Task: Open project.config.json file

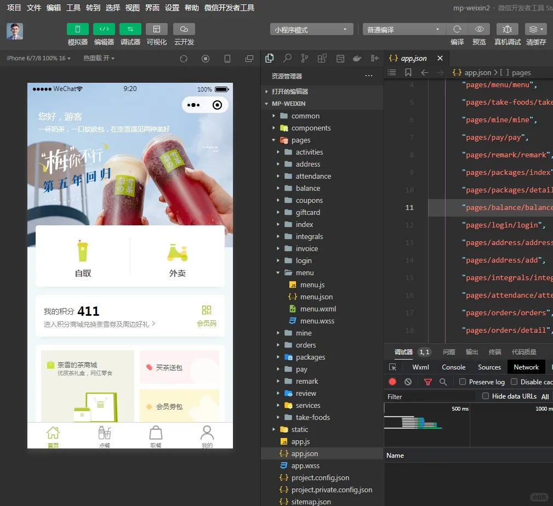Action: tap(322, 478)
